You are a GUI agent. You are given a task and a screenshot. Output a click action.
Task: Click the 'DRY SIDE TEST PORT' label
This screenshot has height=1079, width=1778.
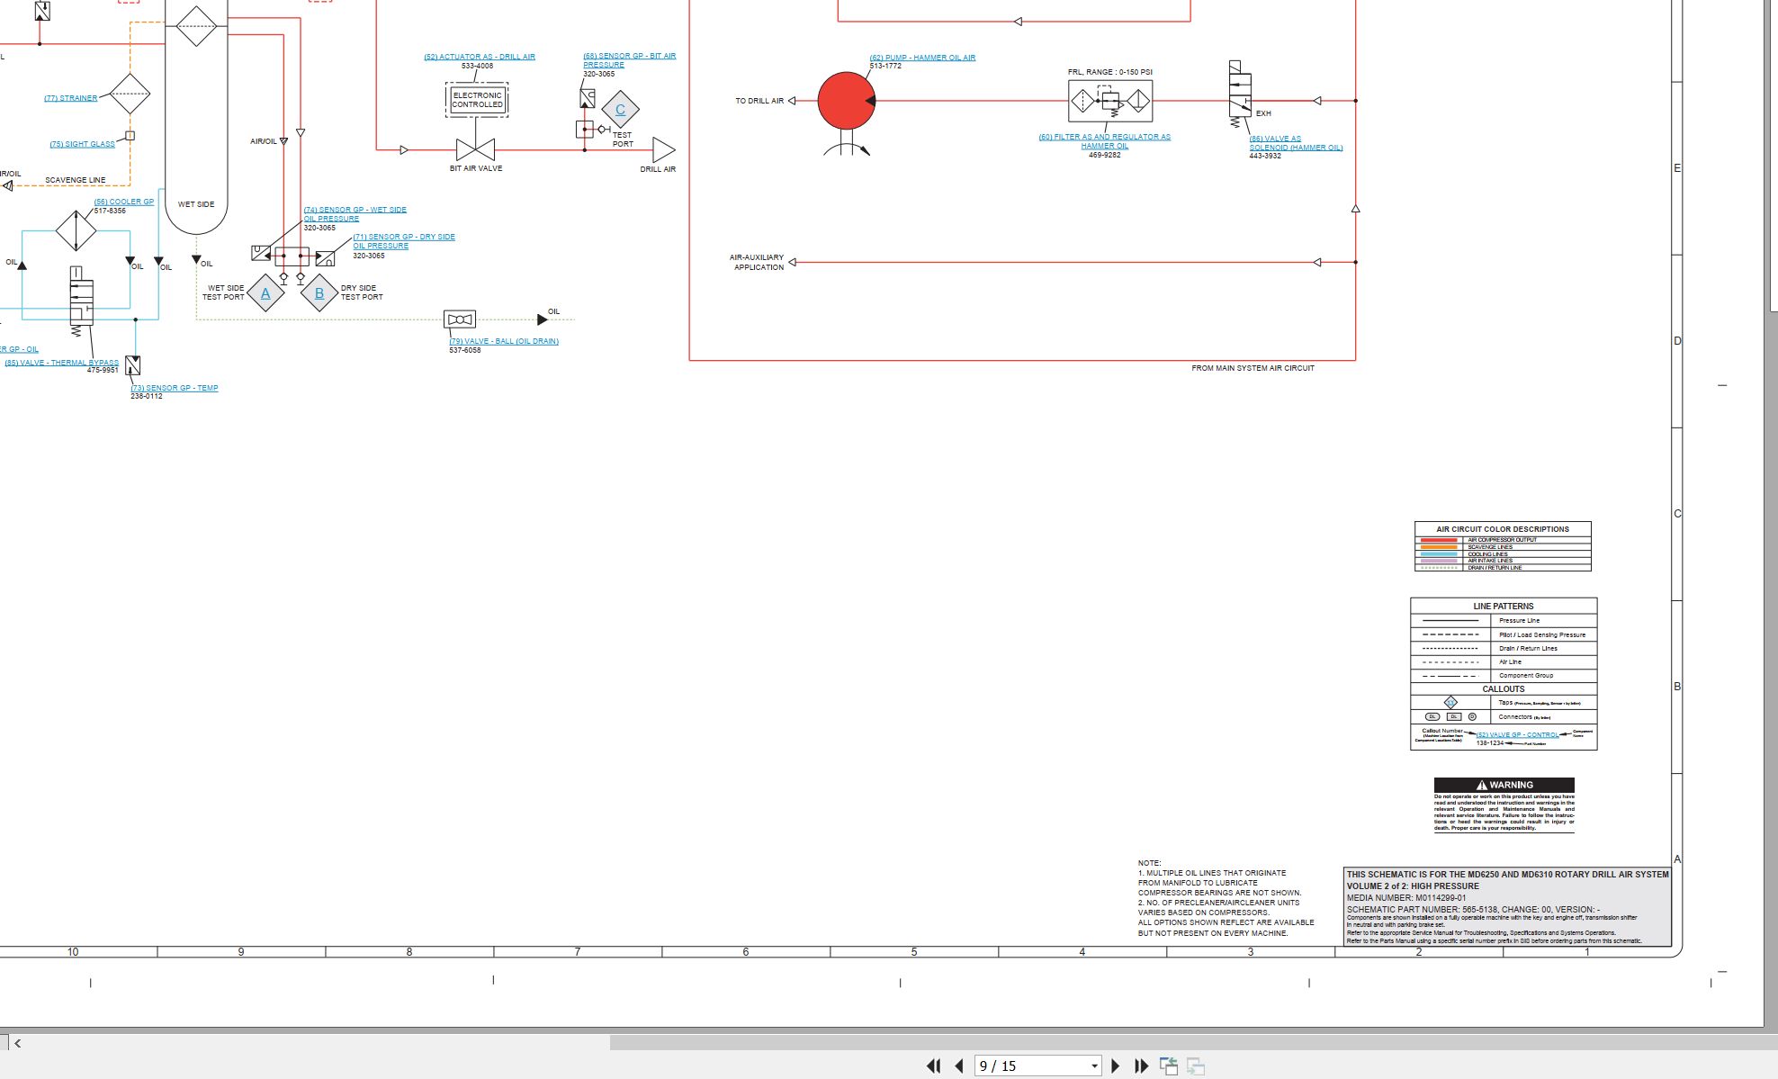(x=362, y=292)
